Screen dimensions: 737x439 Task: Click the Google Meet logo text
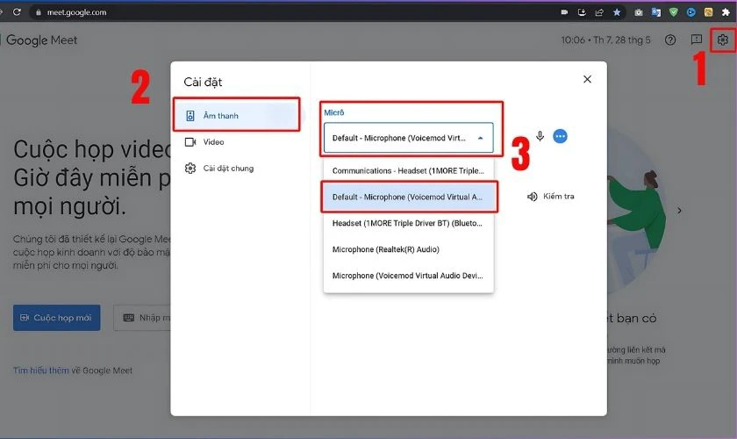(x=41, y=40)
